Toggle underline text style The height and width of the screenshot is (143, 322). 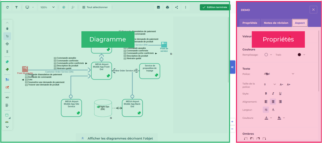click(x=280, y=93)
